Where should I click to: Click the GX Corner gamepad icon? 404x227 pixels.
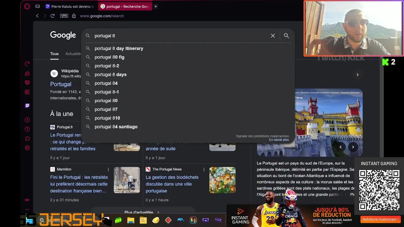38,6
